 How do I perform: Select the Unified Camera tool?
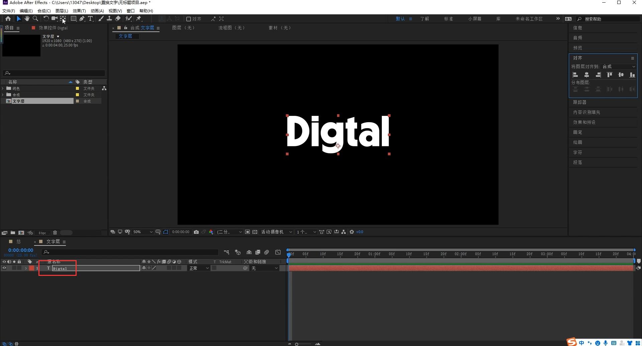(x=54, y=19)
